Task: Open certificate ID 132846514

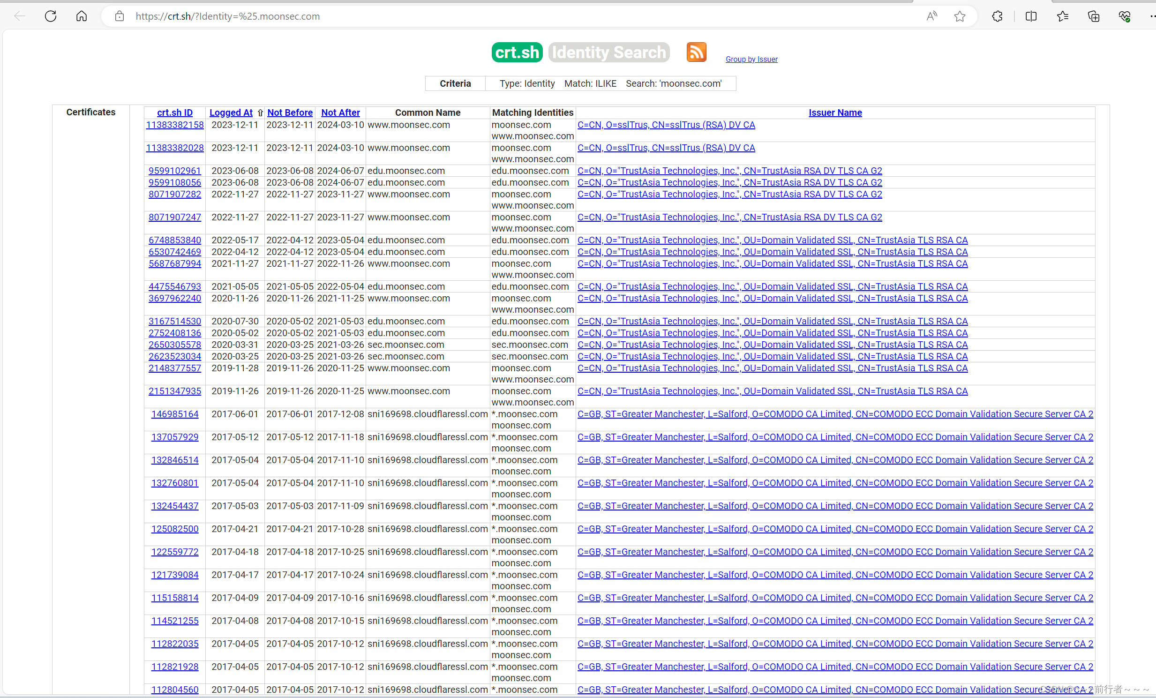Action: tap(175, 460)
